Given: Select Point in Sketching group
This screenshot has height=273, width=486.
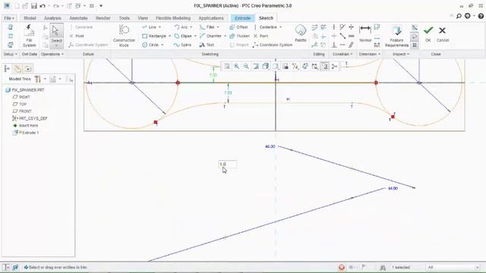Looking at the screenshot, I should pyautogui.click(x=261, y=36).
